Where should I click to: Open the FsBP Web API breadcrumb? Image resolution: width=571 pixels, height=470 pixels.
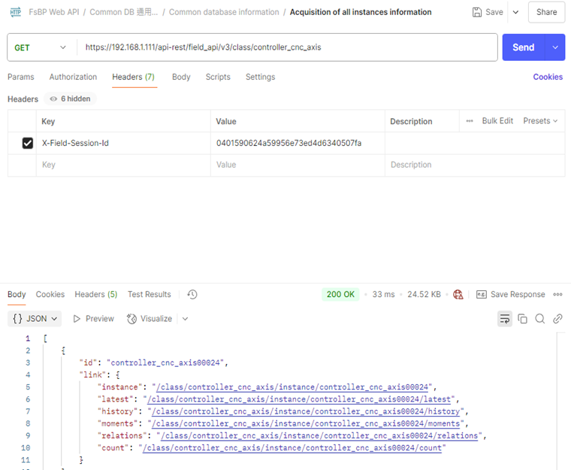coord(54,12)
